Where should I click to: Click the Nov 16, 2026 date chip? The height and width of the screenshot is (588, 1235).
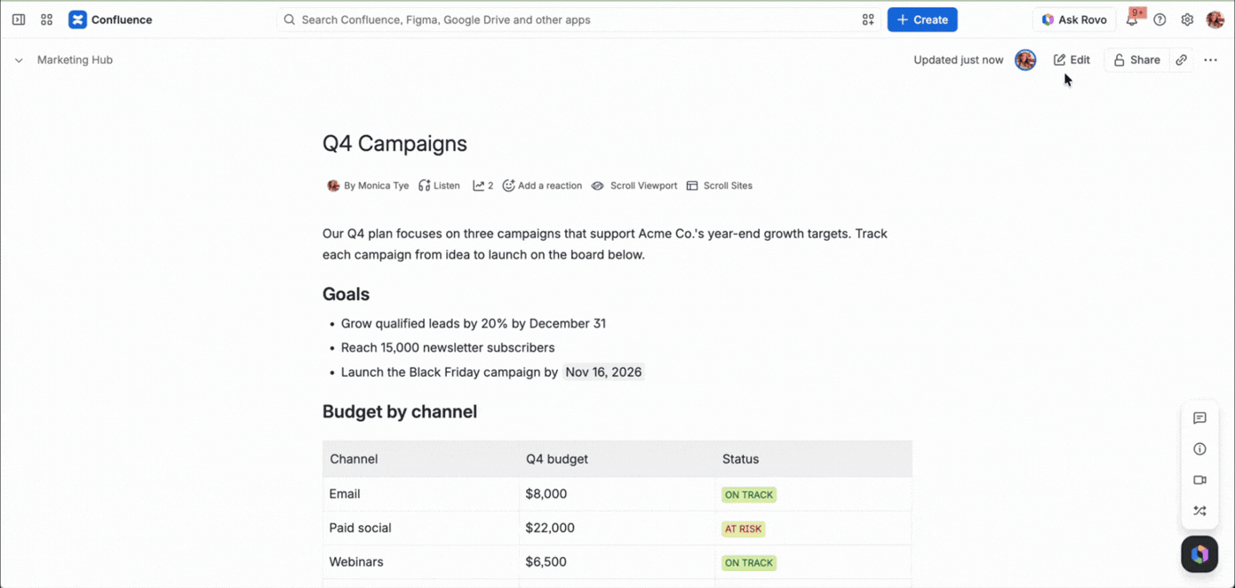(603, 372)
